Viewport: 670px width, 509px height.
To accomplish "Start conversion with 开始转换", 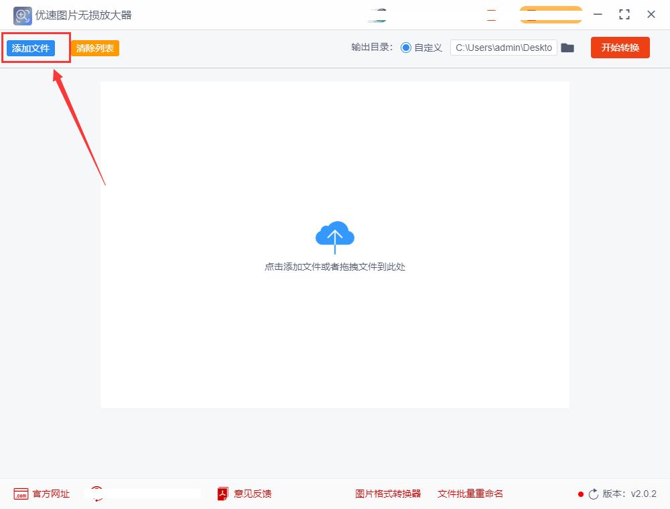I will 620,48.
